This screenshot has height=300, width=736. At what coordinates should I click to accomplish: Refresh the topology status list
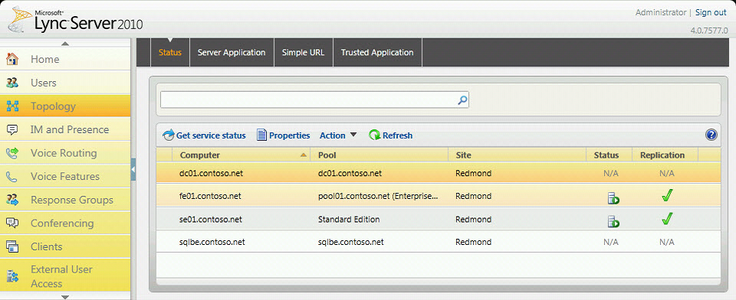390,135
